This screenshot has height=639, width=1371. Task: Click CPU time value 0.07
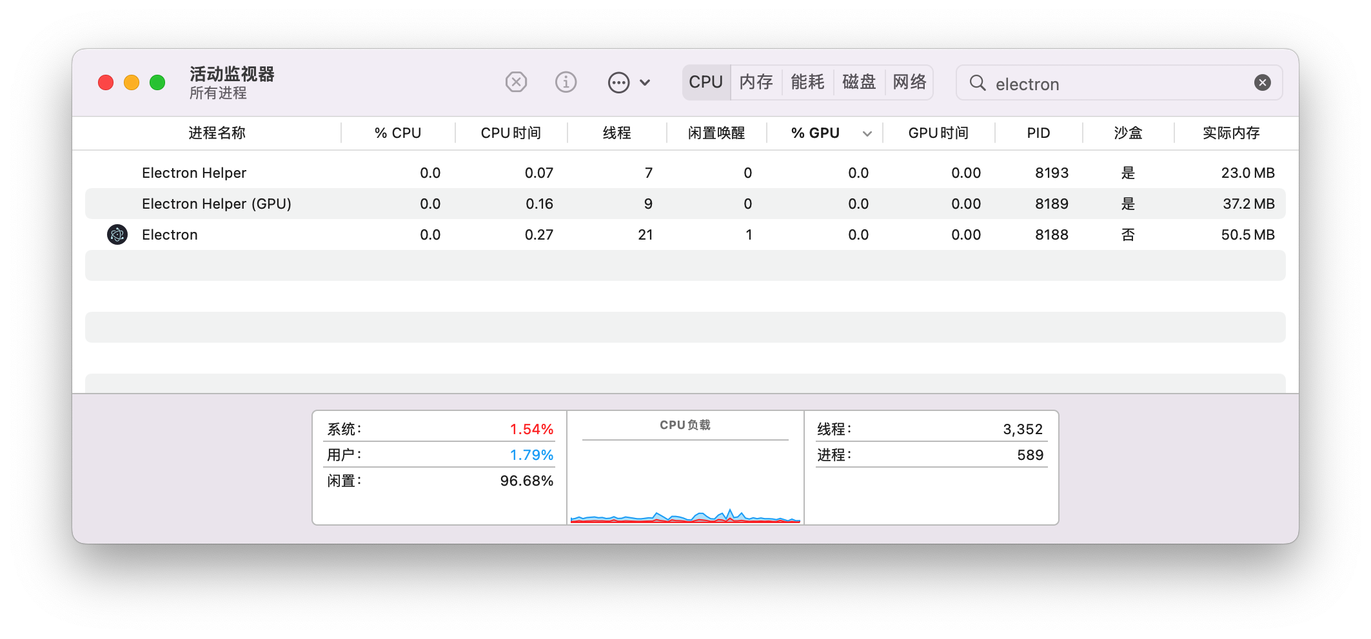(x=539, y=173)
